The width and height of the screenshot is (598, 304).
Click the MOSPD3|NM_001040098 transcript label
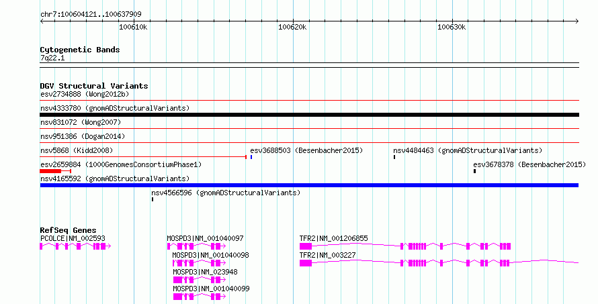(x=210, y=255)
